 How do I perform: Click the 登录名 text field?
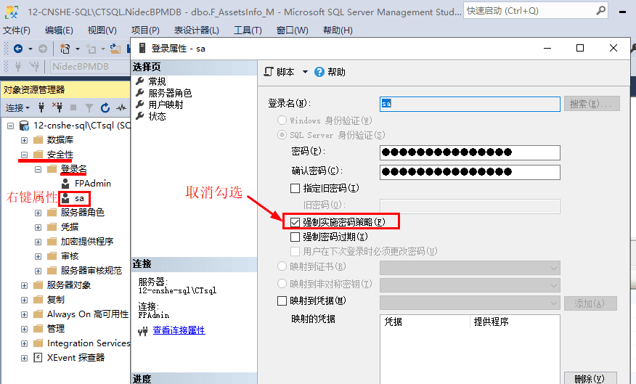(470, 104)
